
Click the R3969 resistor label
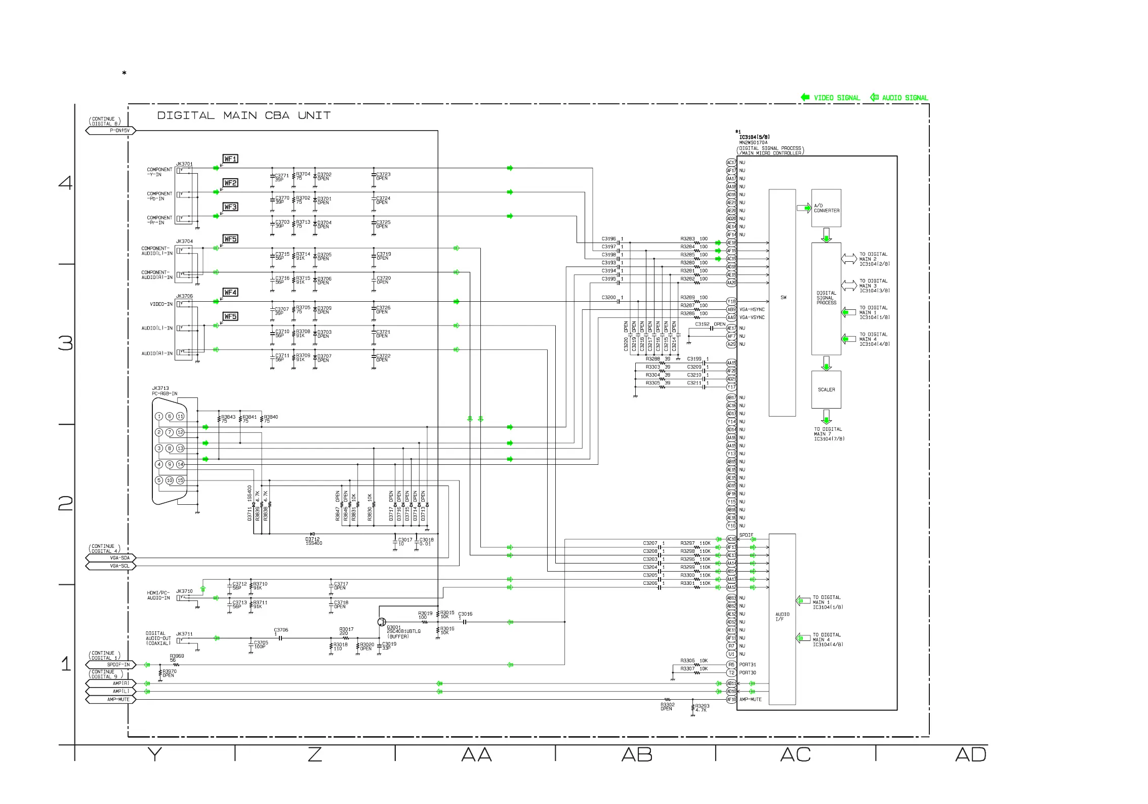(177, 658)
